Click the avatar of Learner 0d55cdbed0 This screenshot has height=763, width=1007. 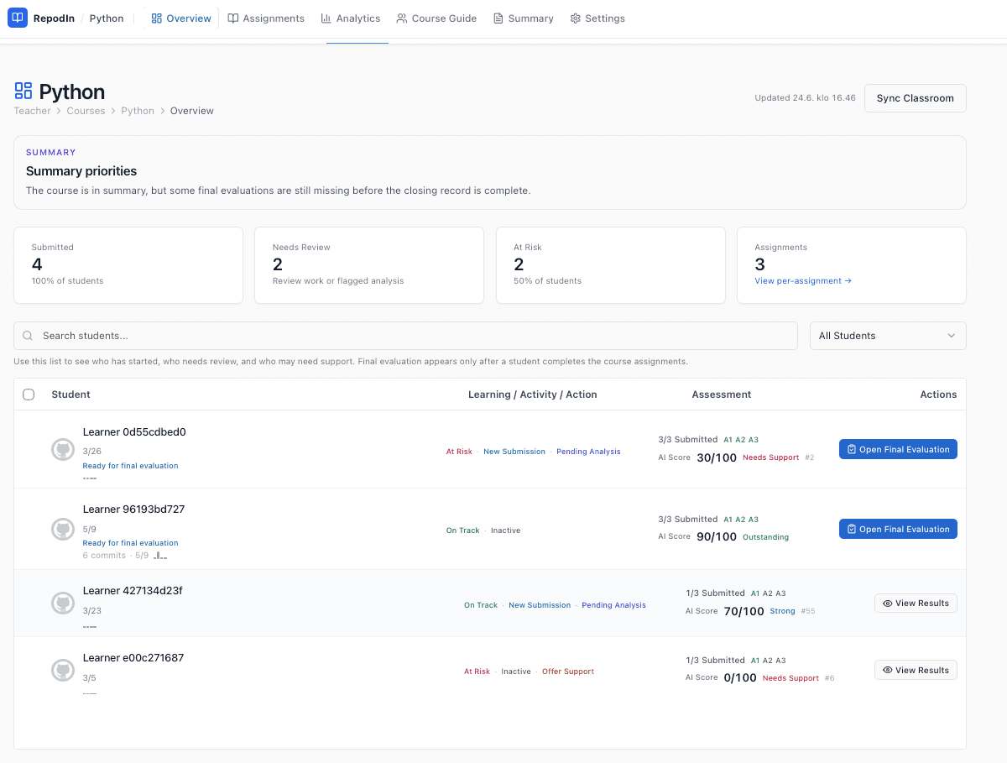click(63, 449)
